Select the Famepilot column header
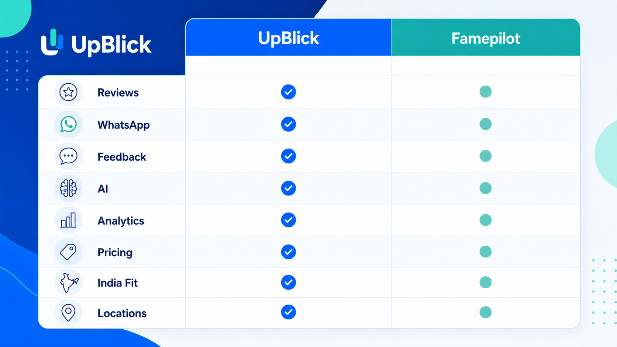Viewport: 617px width, 347px height. [486, 37]
